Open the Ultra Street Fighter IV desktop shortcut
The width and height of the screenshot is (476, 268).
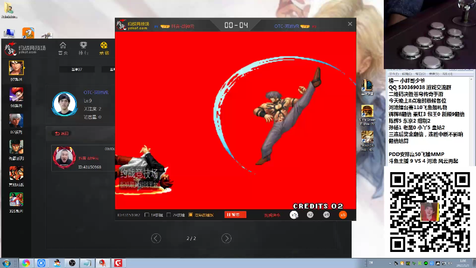coord(367,115)
